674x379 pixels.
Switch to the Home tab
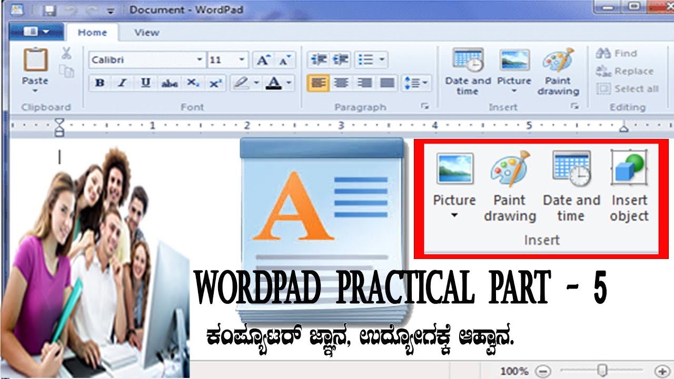[92, 32]
